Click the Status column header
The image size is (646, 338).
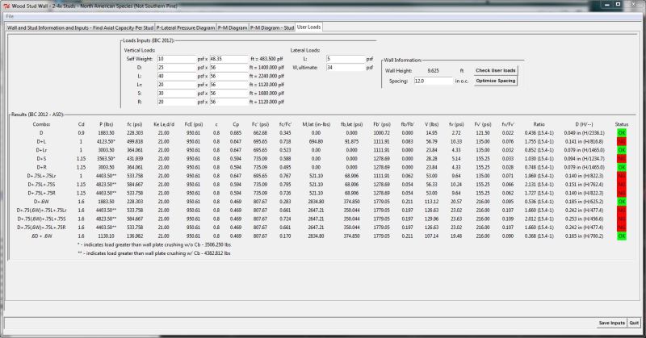(x=621, y=124)
